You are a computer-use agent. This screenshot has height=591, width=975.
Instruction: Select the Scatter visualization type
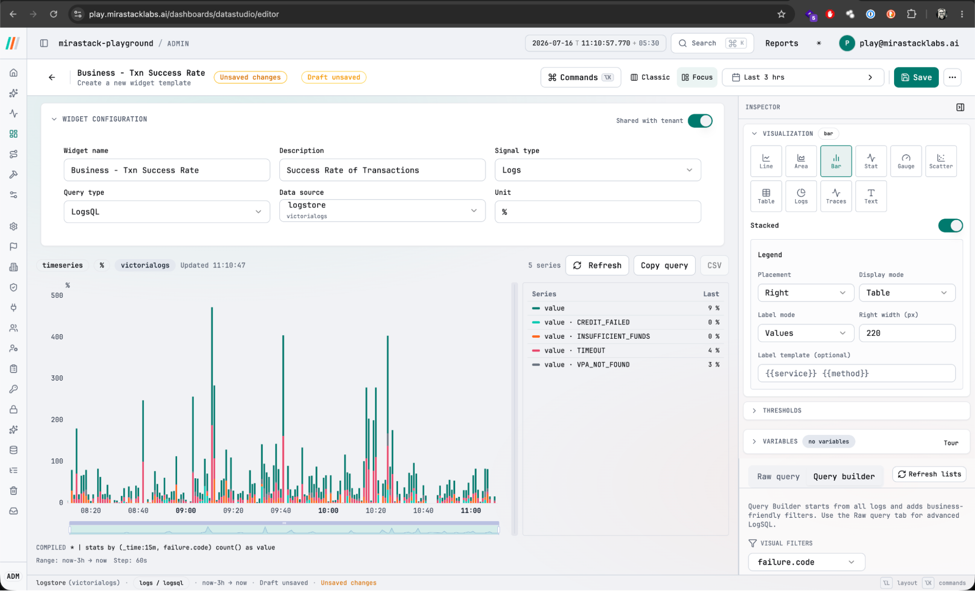941,161
